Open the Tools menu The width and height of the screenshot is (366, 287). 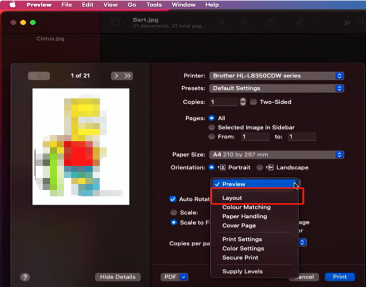tap(154, 5)
